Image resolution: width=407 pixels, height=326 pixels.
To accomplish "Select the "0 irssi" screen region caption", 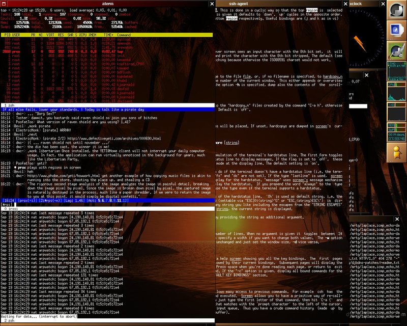I will pyautogui.click(x=107, y=209).
